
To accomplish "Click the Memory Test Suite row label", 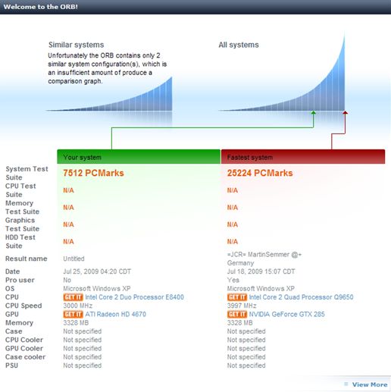I will tap(23, 207).
